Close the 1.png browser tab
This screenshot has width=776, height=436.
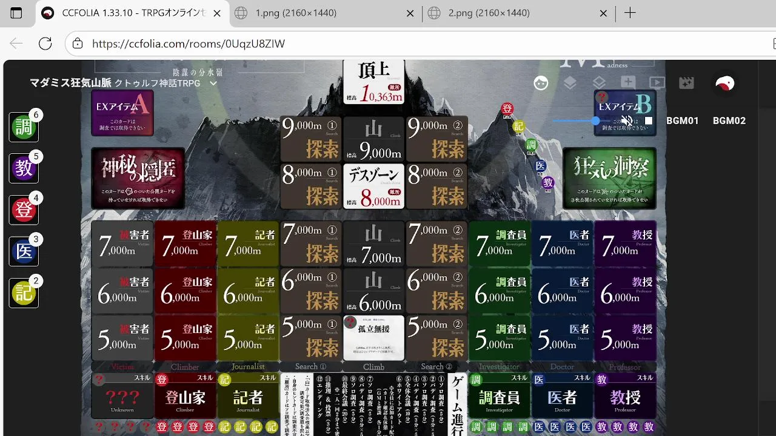[x=410, y=13]
